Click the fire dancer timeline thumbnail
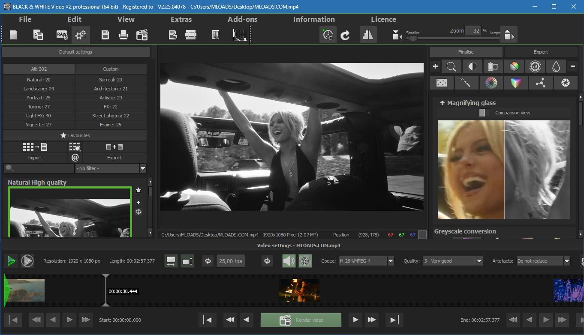This screenshot has height=335, width=584. point(299,290)
